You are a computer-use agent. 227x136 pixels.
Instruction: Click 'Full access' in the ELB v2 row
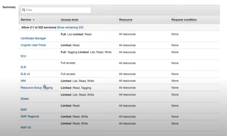point(68,74)
